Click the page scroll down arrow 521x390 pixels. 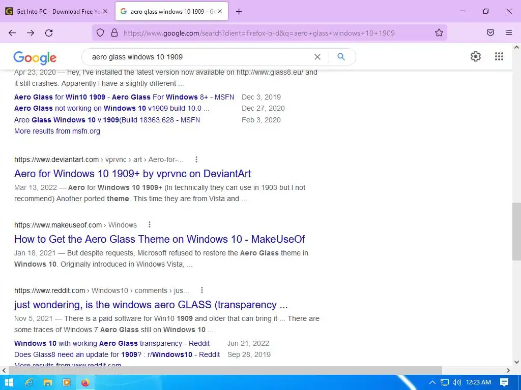click(x=517, y=362)
